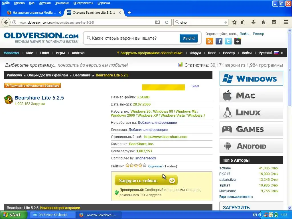The width and height of the screenshot is (292, 219).
Task: Click Еще пользователя » link
Action: (x=236, y=197)
